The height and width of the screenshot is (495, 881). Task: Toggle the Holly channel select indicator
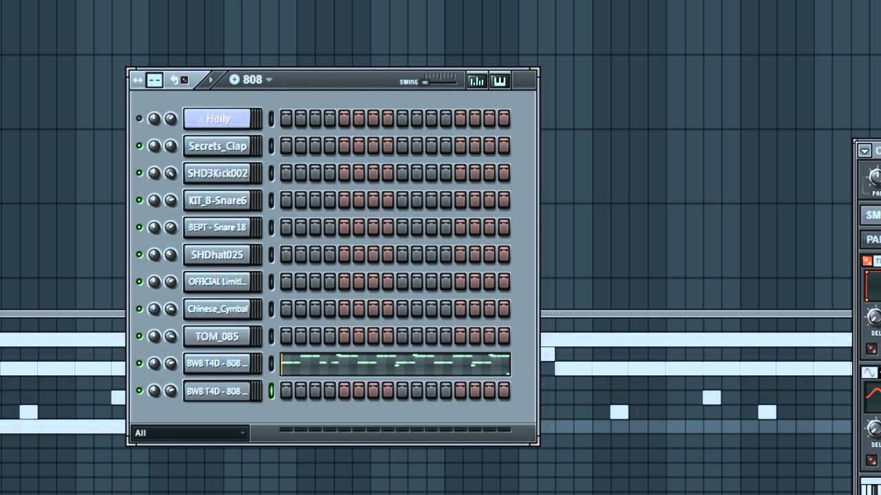coord(271,119)
